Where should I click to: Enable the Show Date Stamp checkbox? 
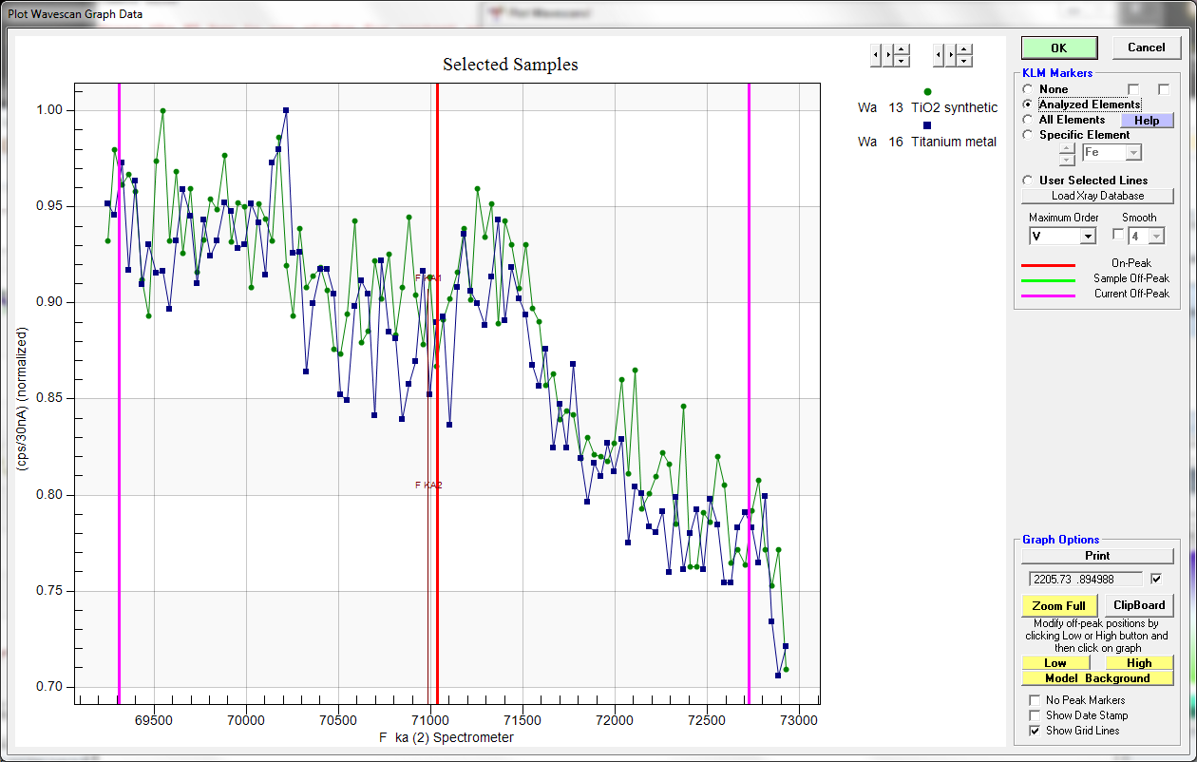1035,715
